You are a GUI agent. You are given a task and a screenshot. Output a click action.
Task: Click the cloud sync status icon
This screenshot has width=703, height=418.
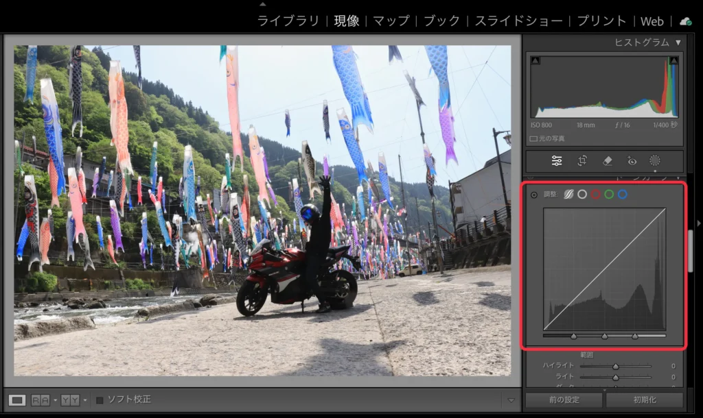(x=685, y=21)
